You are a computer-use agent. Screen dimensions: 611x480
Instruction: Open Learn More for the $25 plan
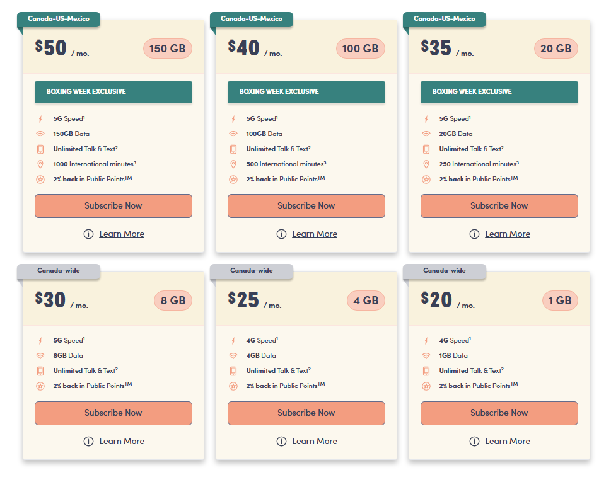click(x=315, y=441)
